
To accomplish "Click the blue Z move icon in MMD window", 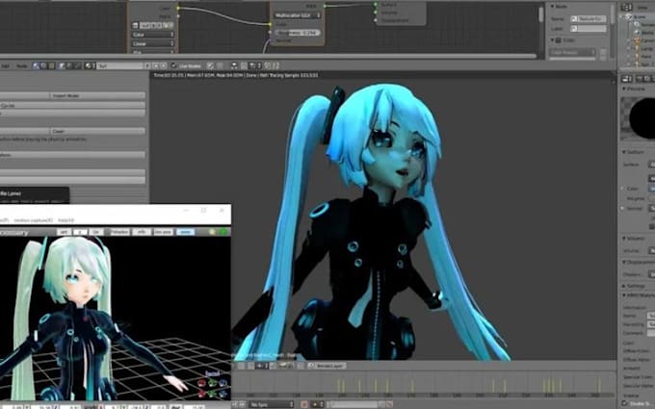I will [x=223, y=394].
